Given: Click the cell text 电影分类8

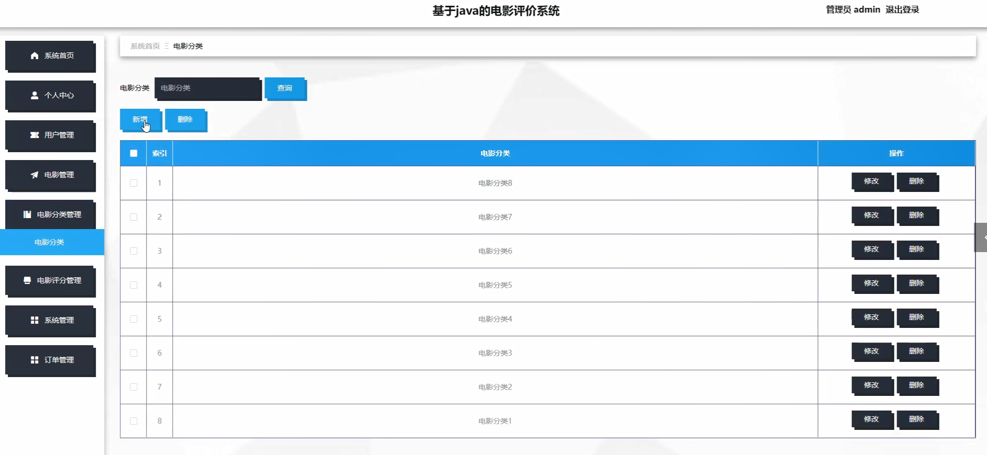Looking at the screenshot, I should click(495, 183).
